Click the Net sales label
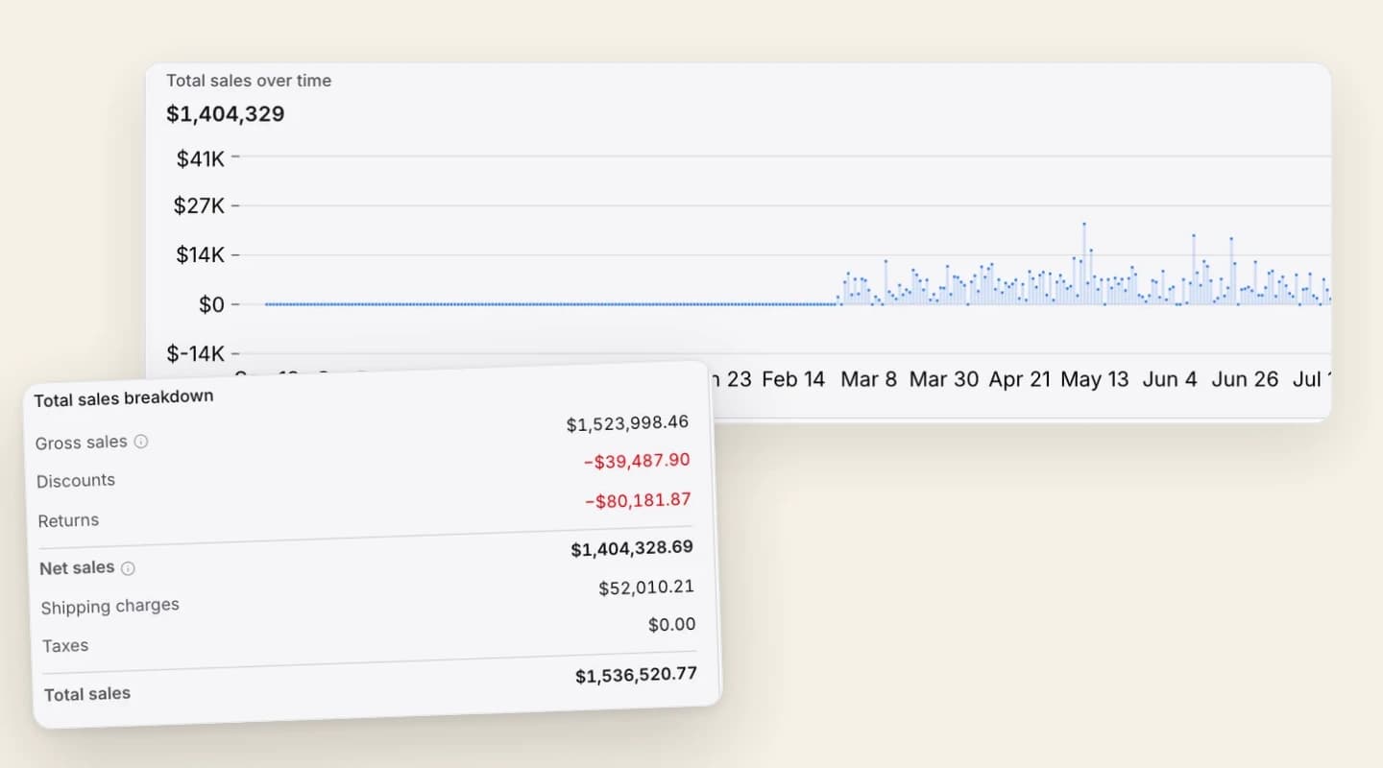 click(x=77, y=568)
